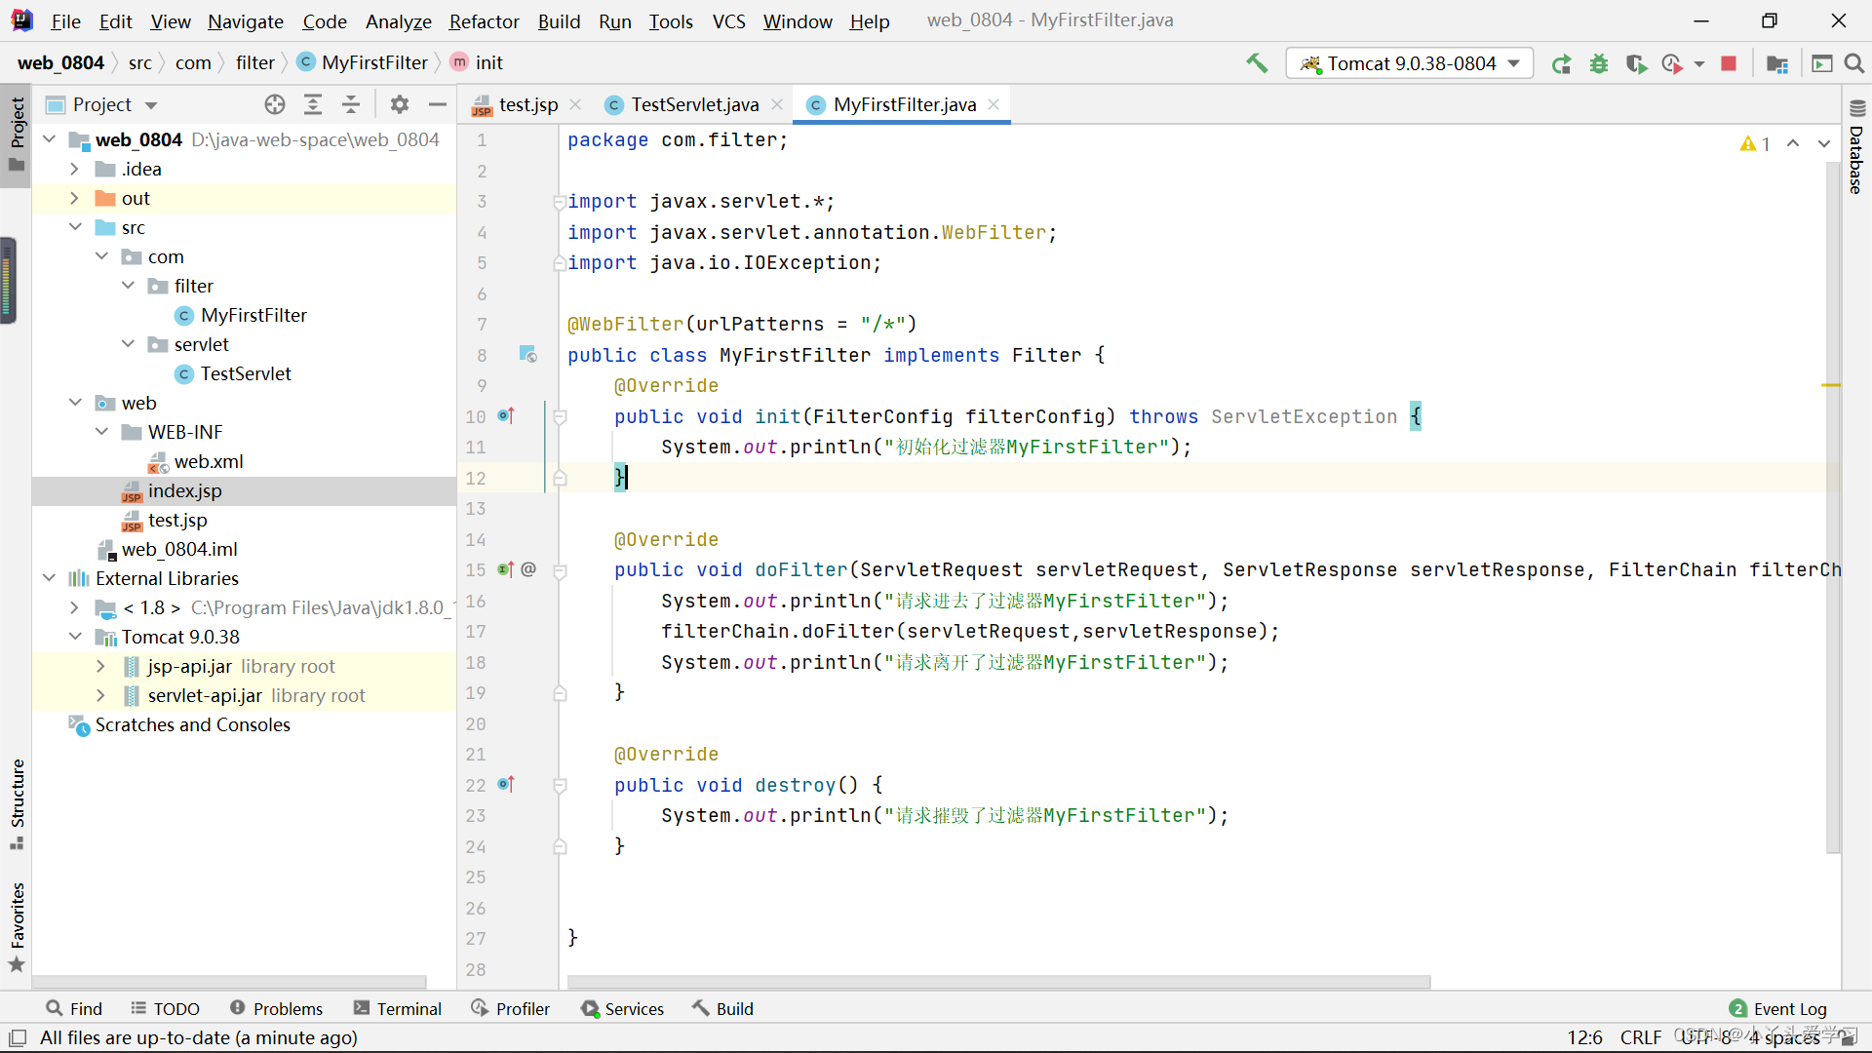Viewport: 1872px width, 1053px height.
Task: Fold the doFilter method at line 15
Action: pos(561,570)
